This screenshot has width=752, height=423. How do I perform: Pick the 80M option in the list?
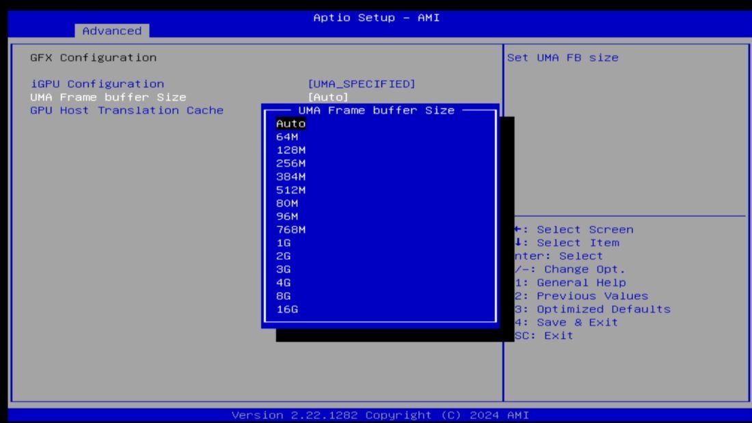tap(287, 204)
